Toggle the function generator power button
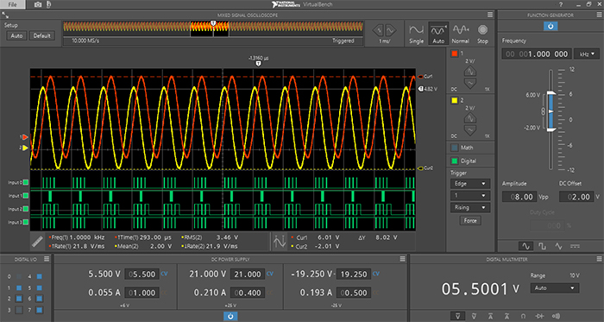This screenshot has height=322, width=604. tap(551, 26)
